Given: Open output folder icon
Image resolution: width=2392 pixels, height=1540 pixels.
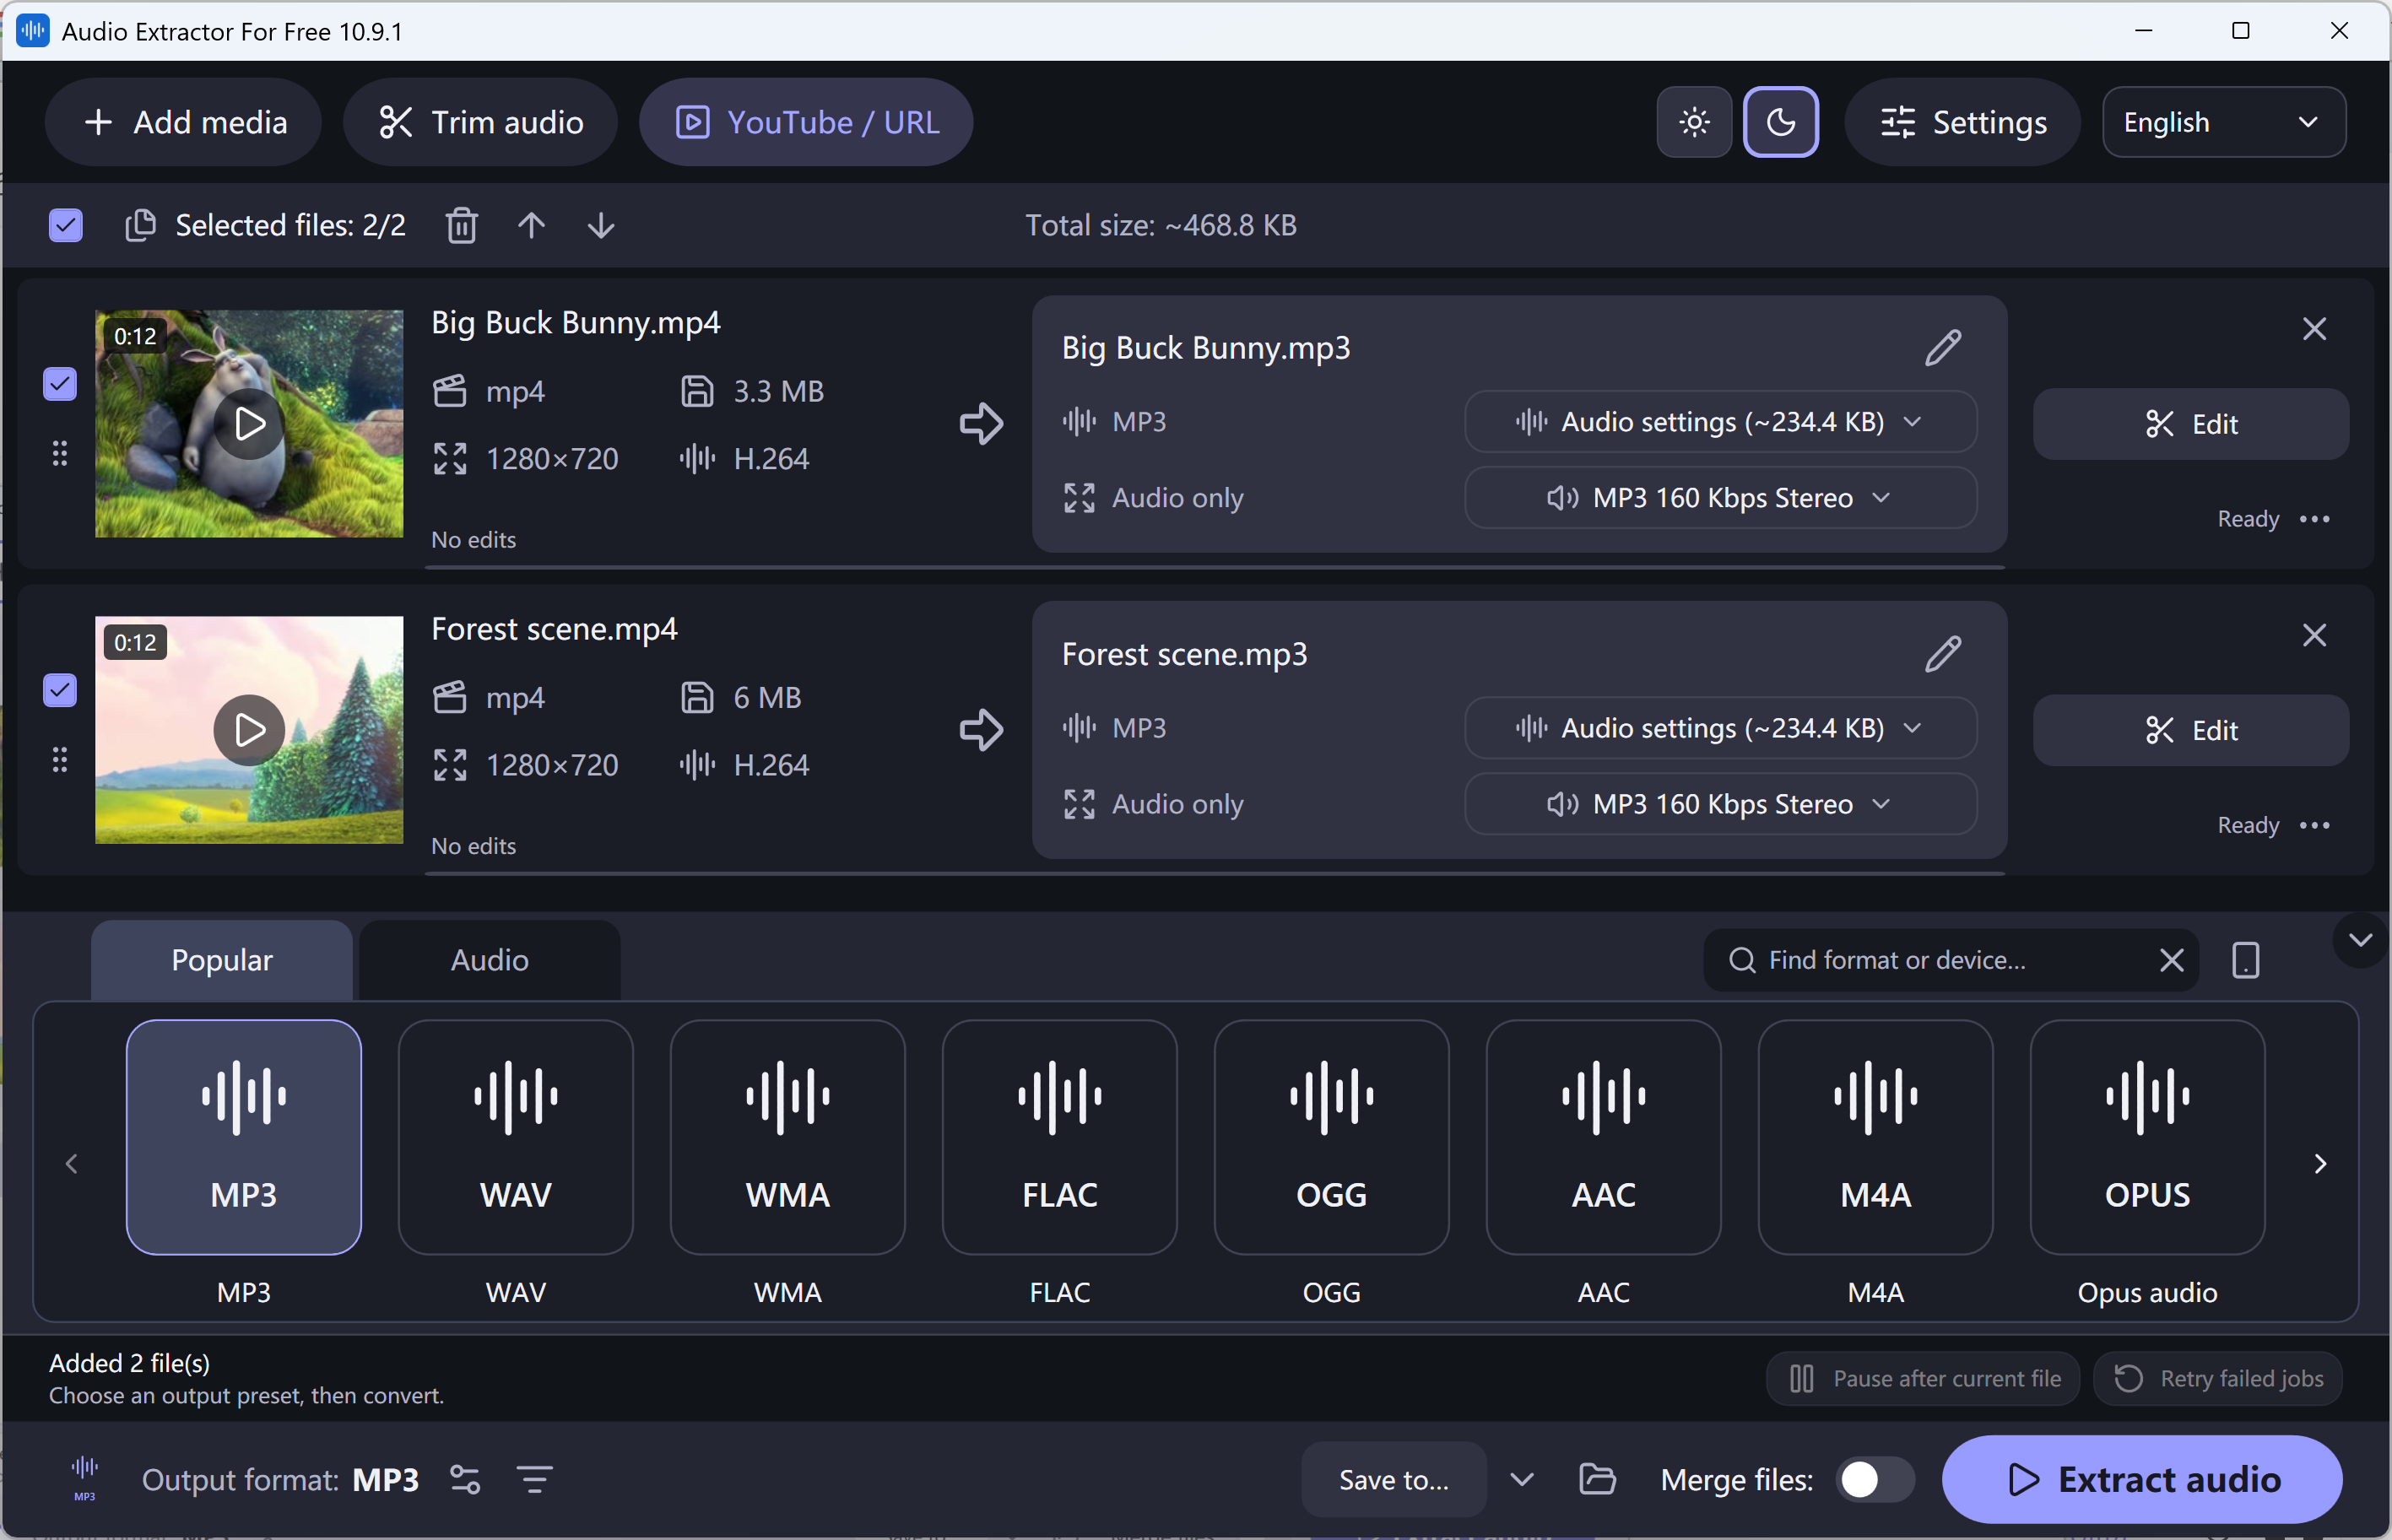Looking at the screenshot, I should tap(1597, 1479).
